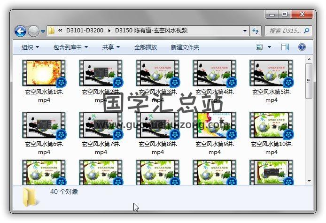The width and height of the screenshot is (326, 223).
Task: Select the 玄空风水第4讲.mp4 video icon
Action: click(x=215, y=73)
